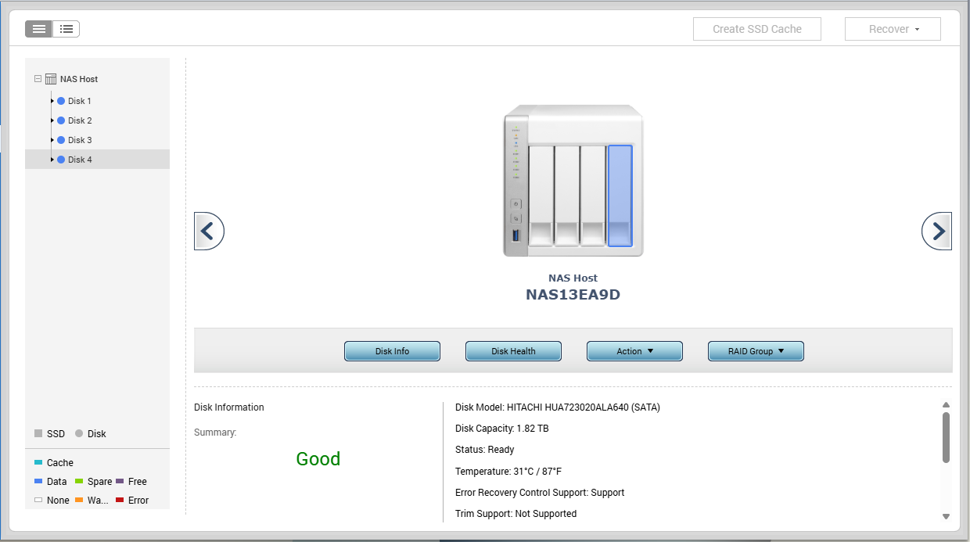The height and width of the screenshot is (542, 970).
Task: Select Disk 1 in the tree
Action: (x=80, y=101)
